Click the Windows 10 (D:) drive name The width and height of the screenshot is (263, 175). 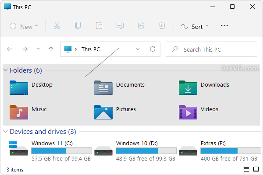point(137,143)
